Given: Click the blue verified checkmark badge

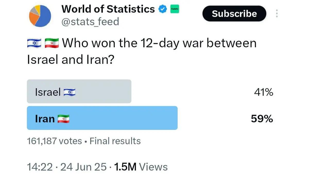Looking at the screenshot, I should click(162, 10).
